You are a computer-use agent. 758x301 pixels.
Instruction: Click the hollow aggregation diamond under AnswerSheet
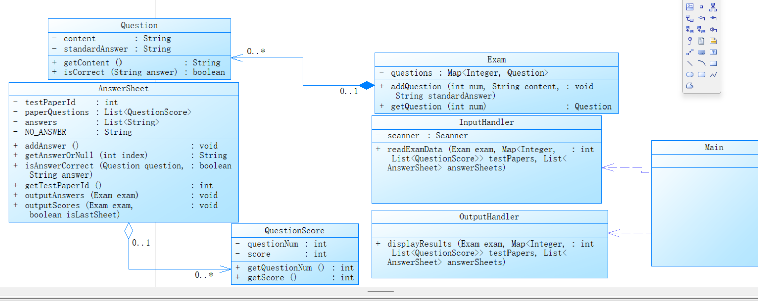(129, 231)
